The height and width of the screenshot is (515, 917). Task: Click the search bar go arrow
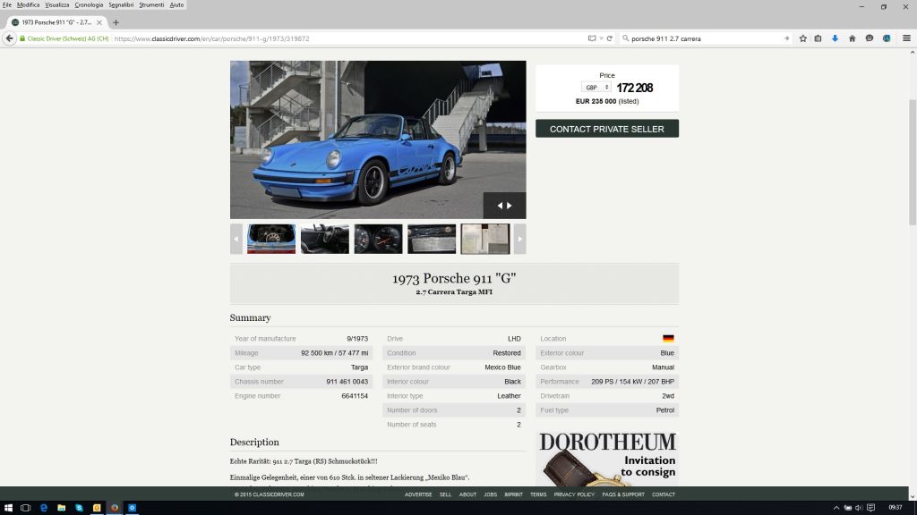[x=786, y=38]
